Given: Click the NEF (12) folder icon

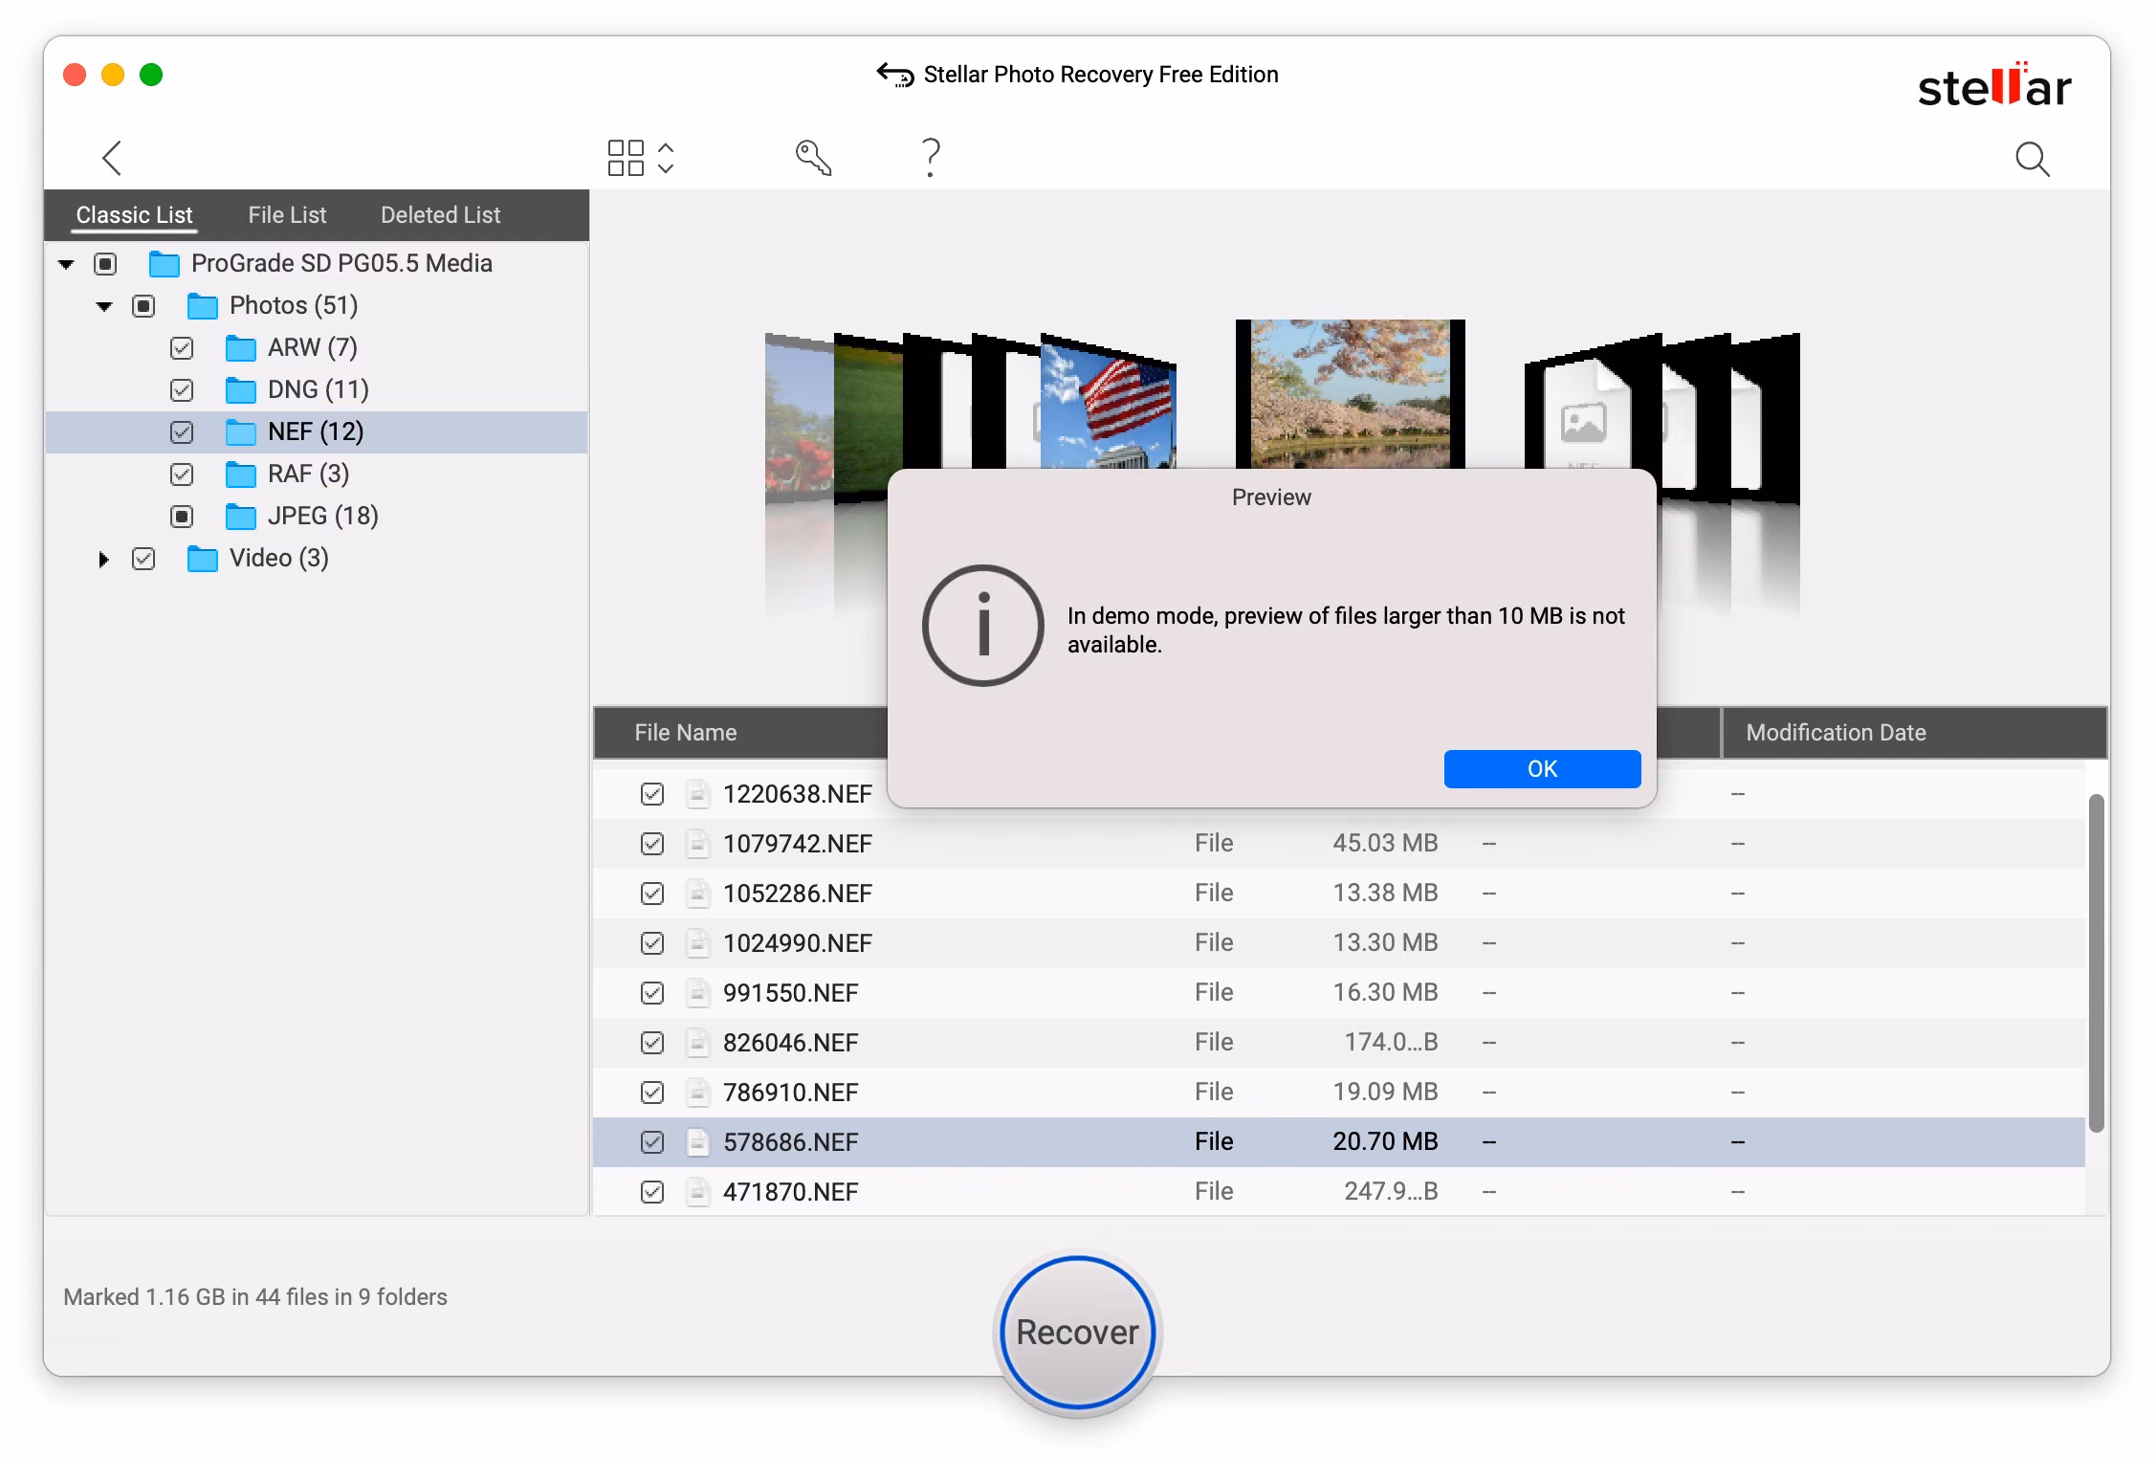Looking at the screenshot, I should [x=241, y=432].
